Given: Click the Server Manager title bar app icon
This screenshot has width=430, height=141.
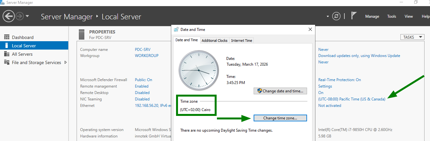Looking at the screenshot, I should (x=2, y=2).
